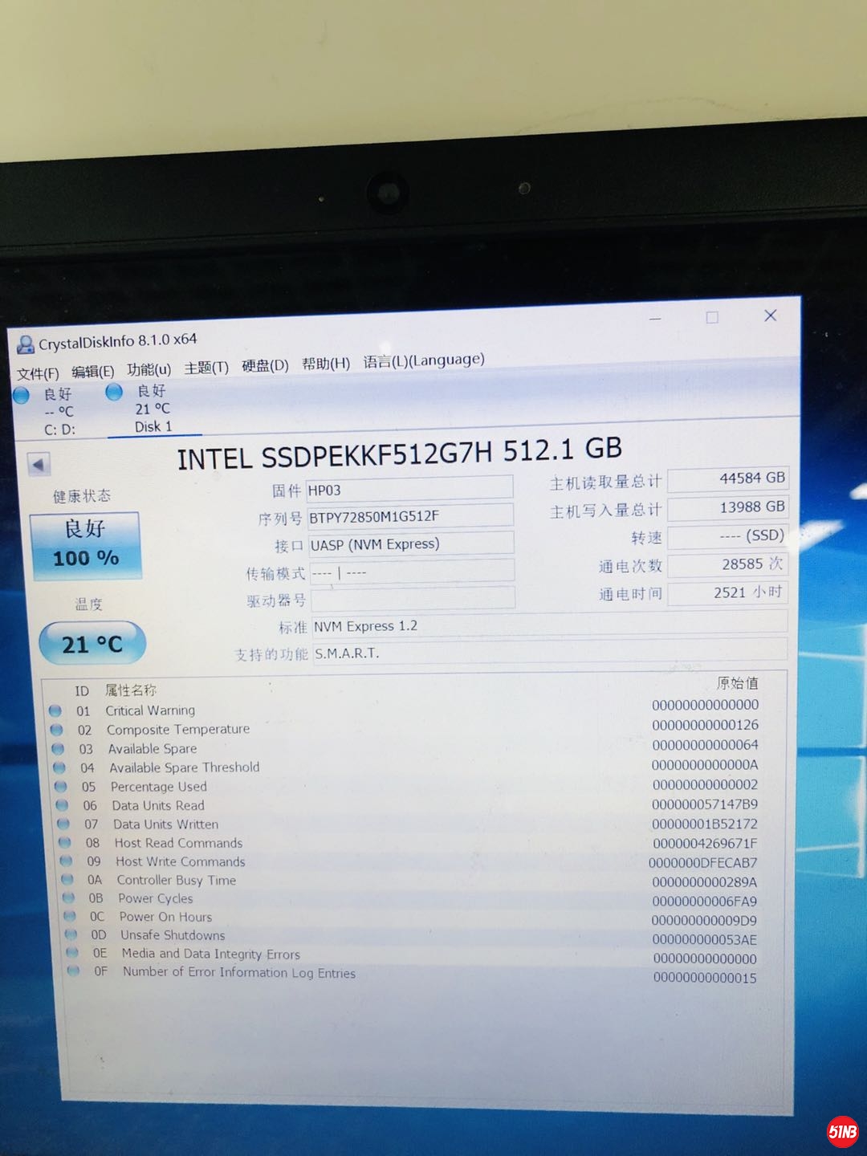Click the empty drive letter field
The image size is (867, 1156).
(413, 599)
